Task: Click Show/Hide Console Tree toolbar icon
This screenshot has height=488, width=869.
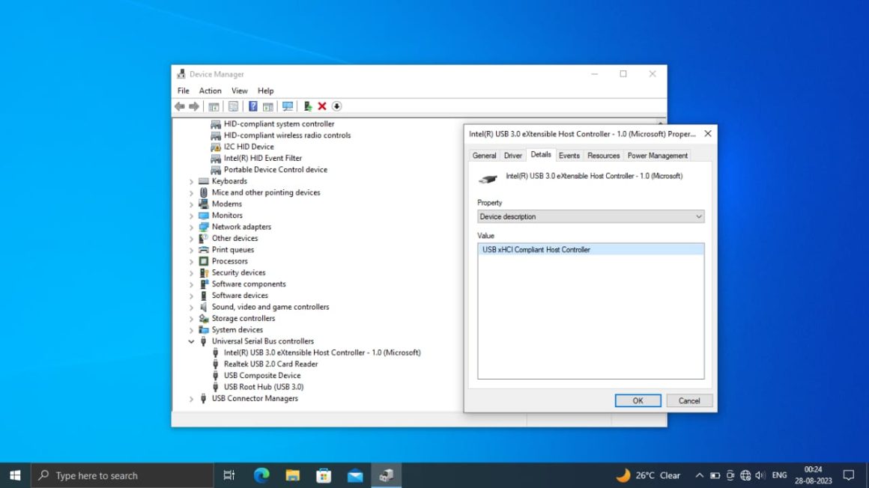Action: 214,106
